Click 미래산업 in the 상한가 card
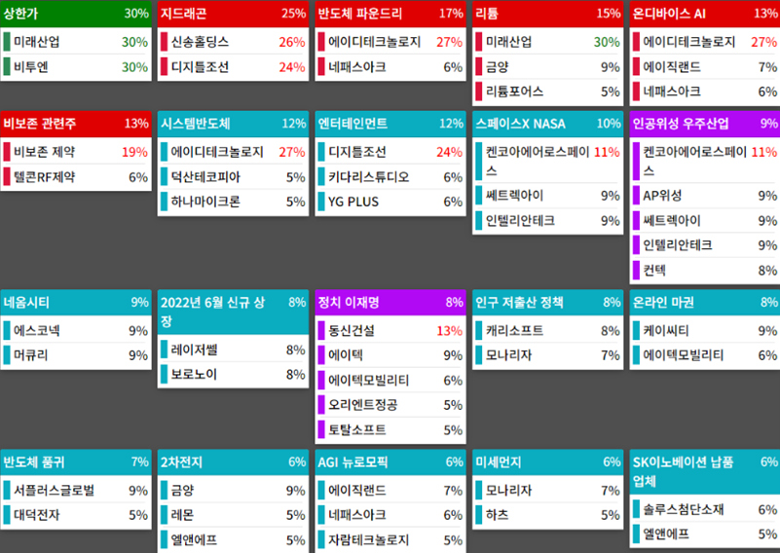The image size is (780, 553). pyautogui.click(x=76, y=42)
